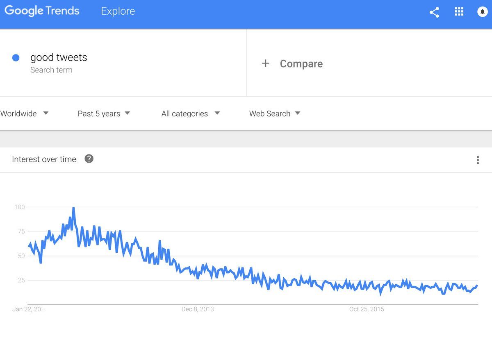Screen dimensions: 492x340
Task: Expand the All categories dropdown
Action: pos(191,113)
